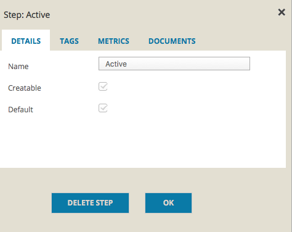The image size is (292, 232).
Task: Select the Details tab
Action: tap(26, 41)
